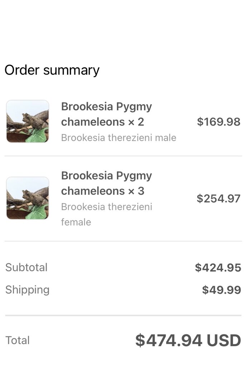The height and width of the screenshot is (387, 249).
Task: Click the $49.99 shipping cost
Action: (221, 290)
